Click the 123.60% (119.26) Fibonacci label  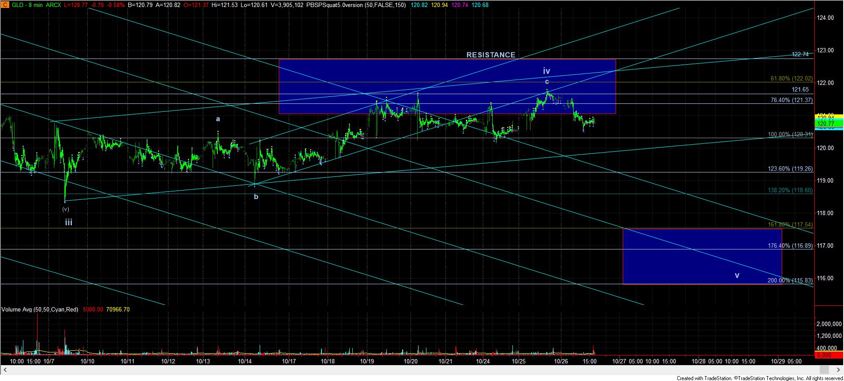[x=790, y=169]
